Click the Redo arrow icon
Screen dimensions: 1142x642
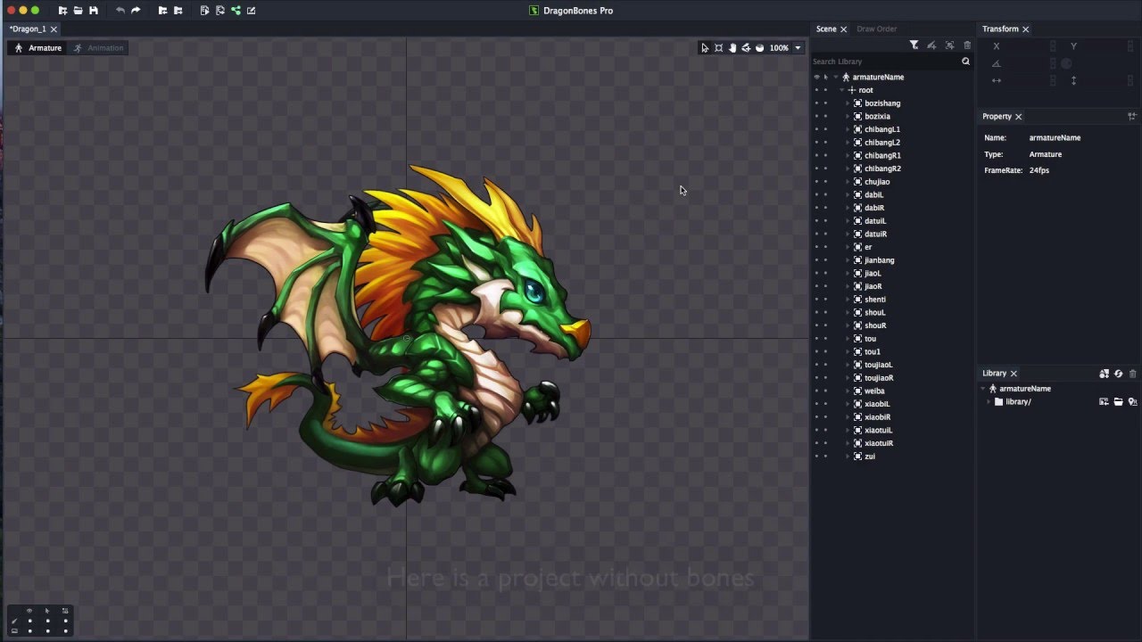coord(136,11)
